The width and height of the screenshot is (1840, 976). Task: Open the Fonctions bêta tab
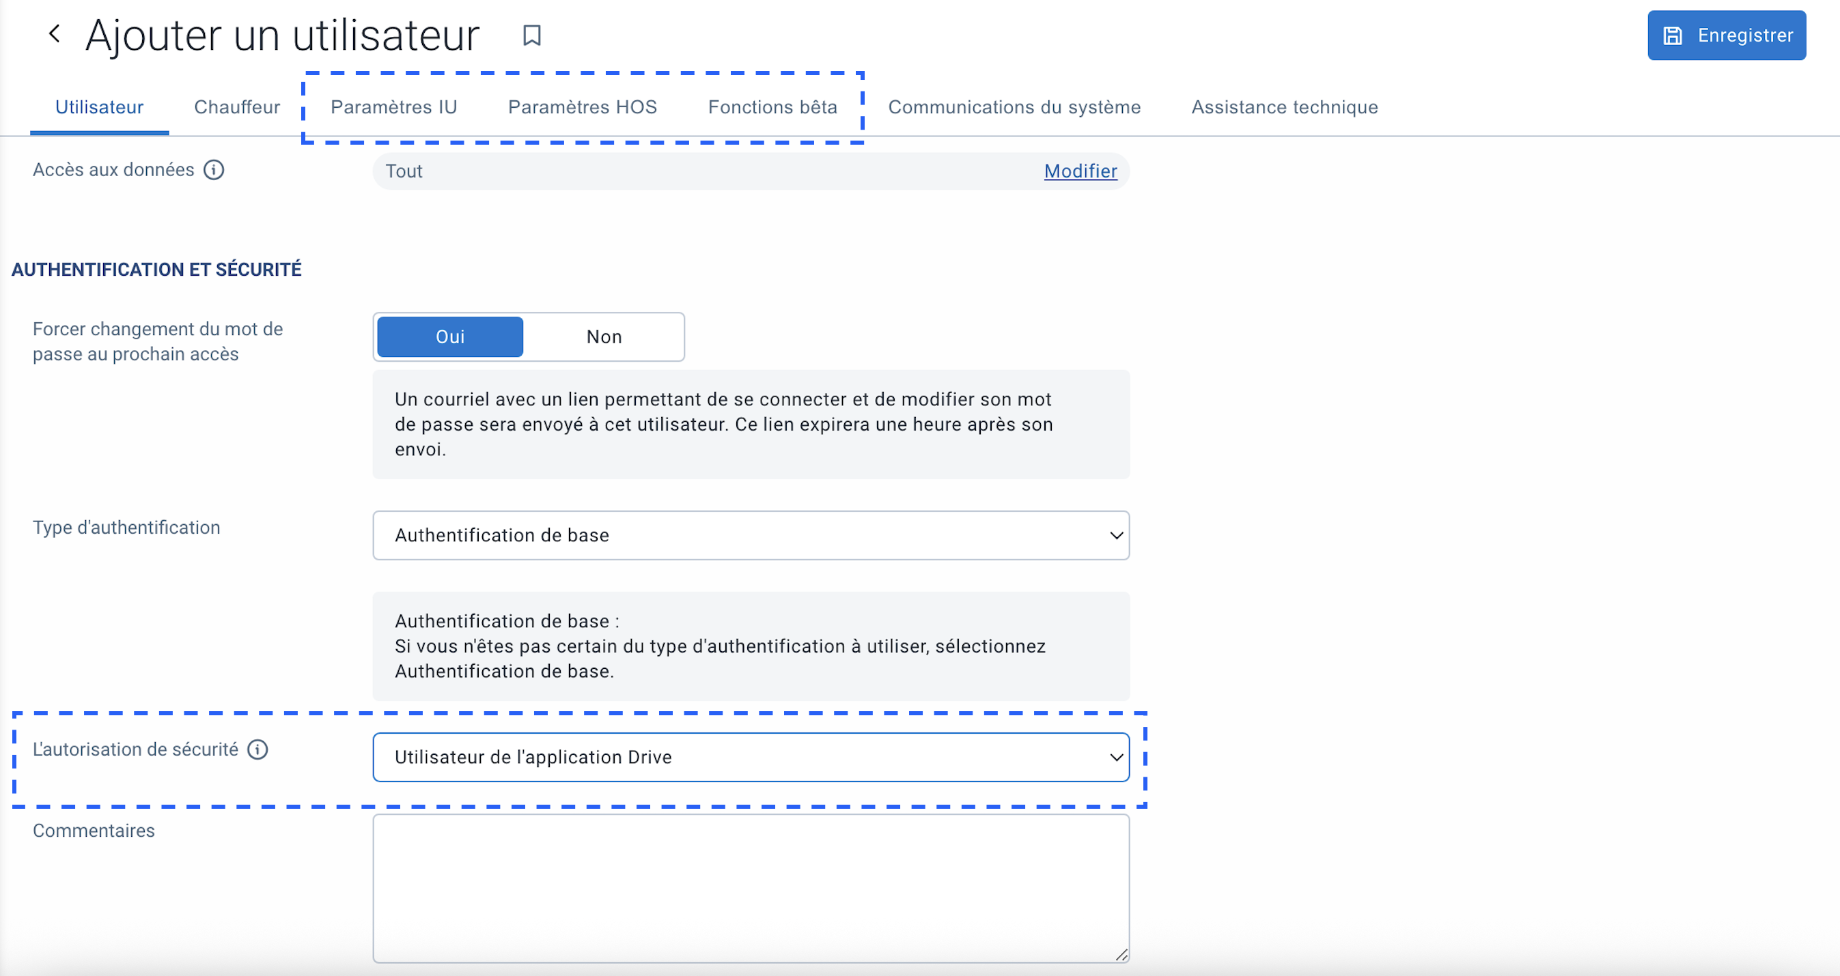[x=772, y=107]
